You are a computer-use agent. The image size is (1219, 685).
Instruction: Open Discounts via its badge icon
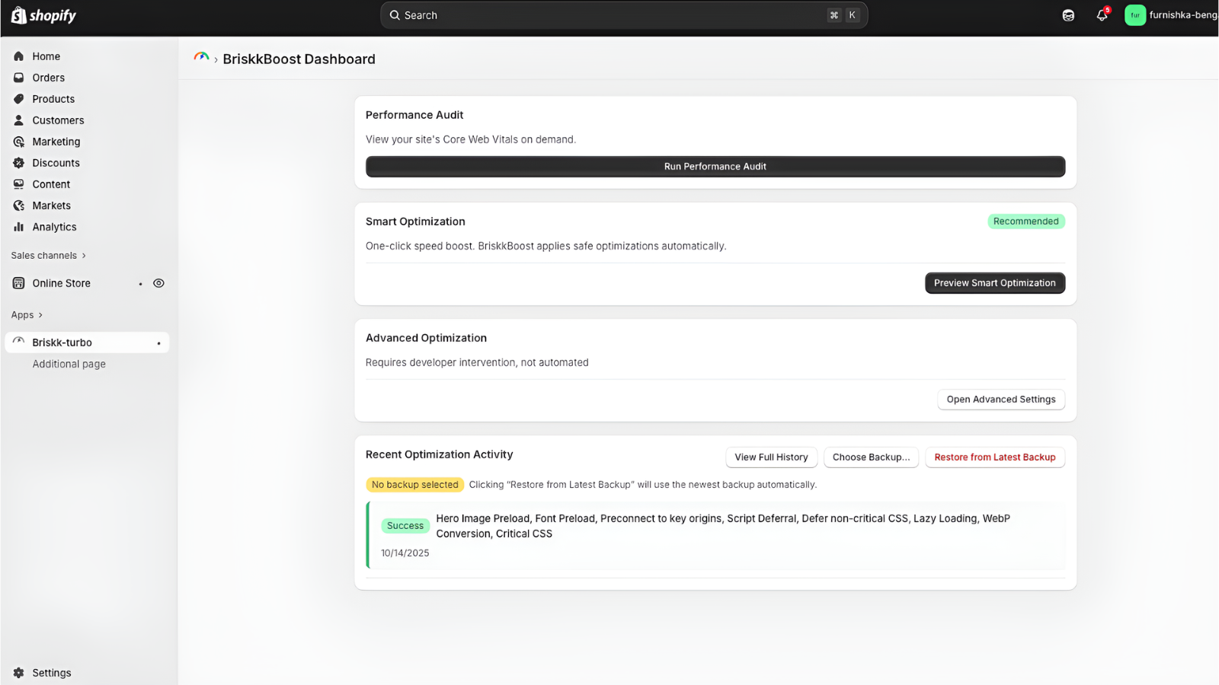pyautogui.click(x=19, y=163)
